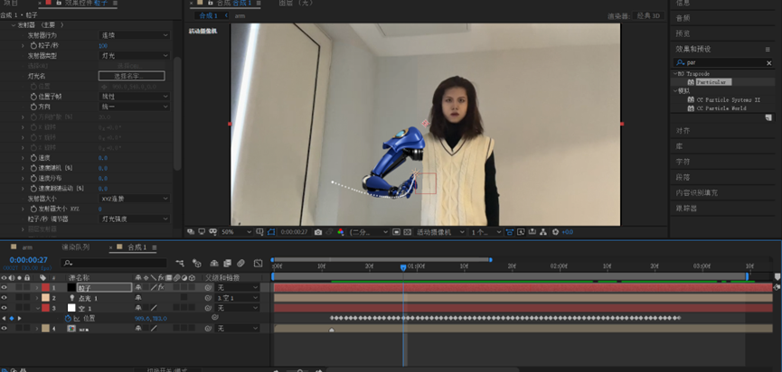The height and width of the screenshot is (372, 782).
Task: Select the 合成 1 timeline tab
Action: click(x=137, y=247)
